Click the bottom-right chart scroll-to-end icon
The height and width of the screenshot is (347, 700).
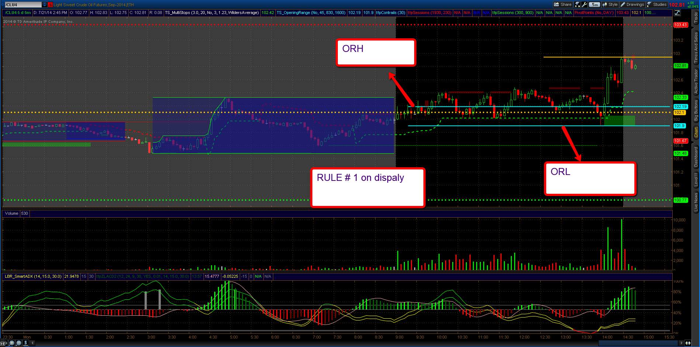click(x=688, y=343)
